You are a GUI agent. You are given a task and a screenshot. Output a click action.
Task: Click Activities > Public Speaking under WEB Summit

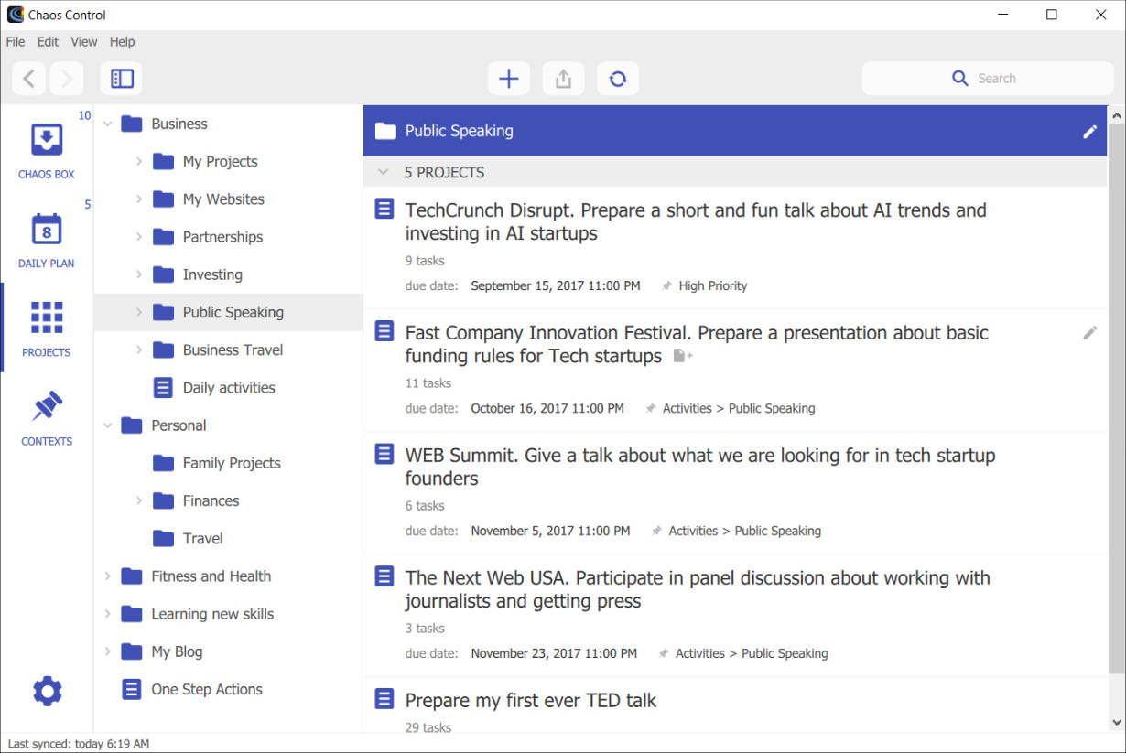745,532
